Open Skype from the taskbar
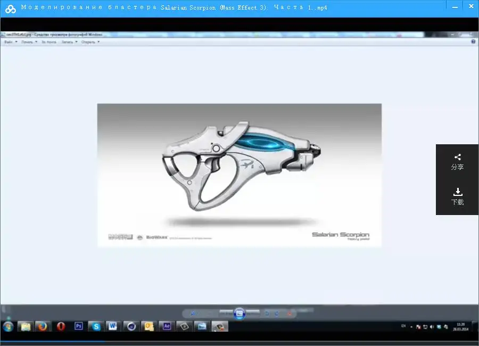The image size is (479, 346). [x=96, y=327]
